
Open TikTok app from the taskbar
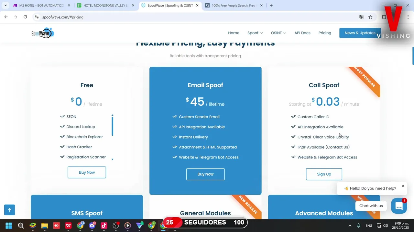(104, 226)
